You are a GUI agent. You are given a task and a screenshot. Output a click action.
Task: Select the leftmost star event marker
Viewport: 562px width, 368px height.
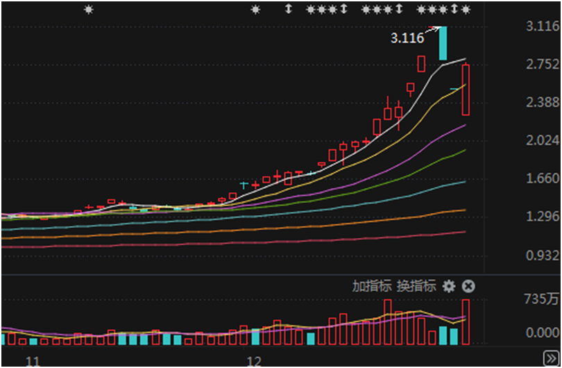point(87,10)
